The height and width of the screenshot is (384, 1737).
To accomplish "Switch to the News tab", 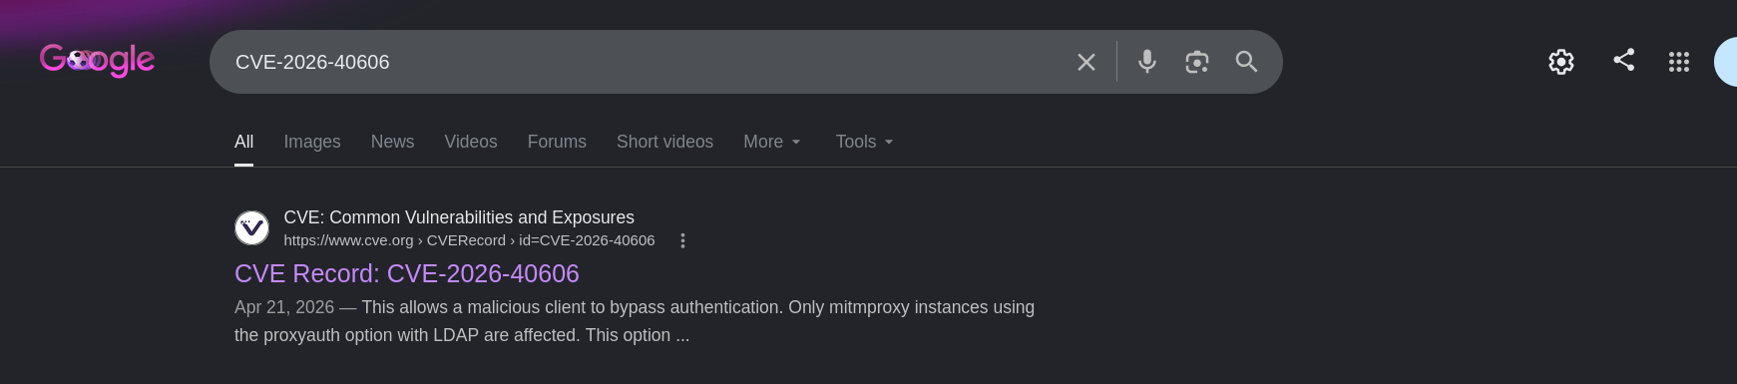I will tap(392, 142).
